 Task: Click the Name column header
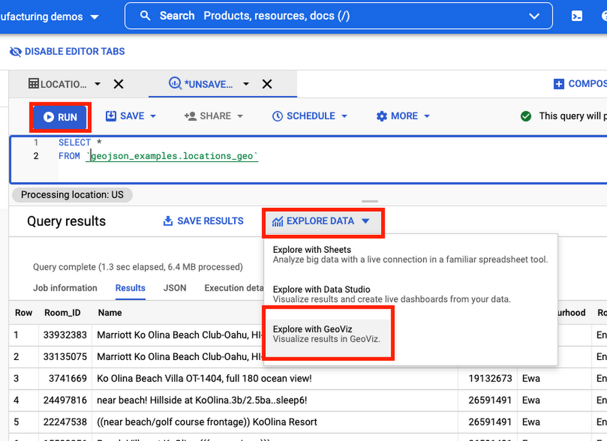(110, 313)
